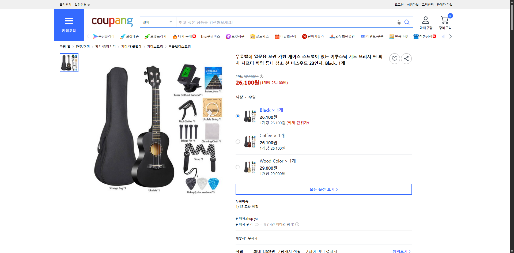Open 쿠팡플레이 from the navigation bar
This screenshot has height=253, width=514.
pyautogui.click(x=104, y=36)
